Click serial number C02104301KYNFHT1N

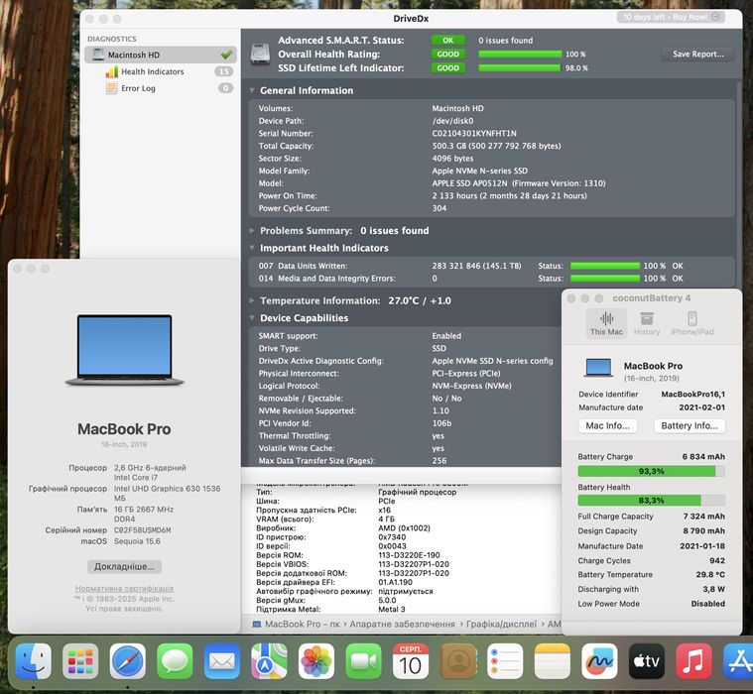tap(474, 134)
